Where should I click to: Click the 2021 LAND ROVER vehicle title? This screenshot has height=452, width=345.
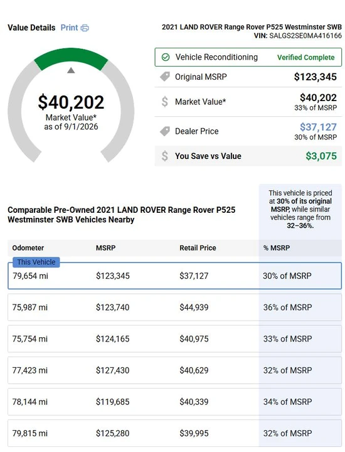[x=252, y=27]
